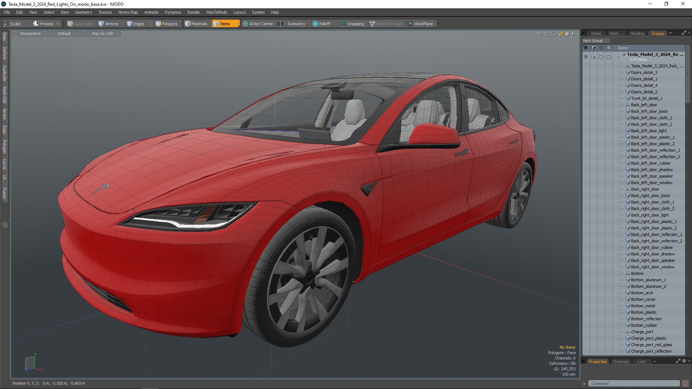Open the Layout menu
This screenshot has width=692, height=389.
click(x=239, y=12)
